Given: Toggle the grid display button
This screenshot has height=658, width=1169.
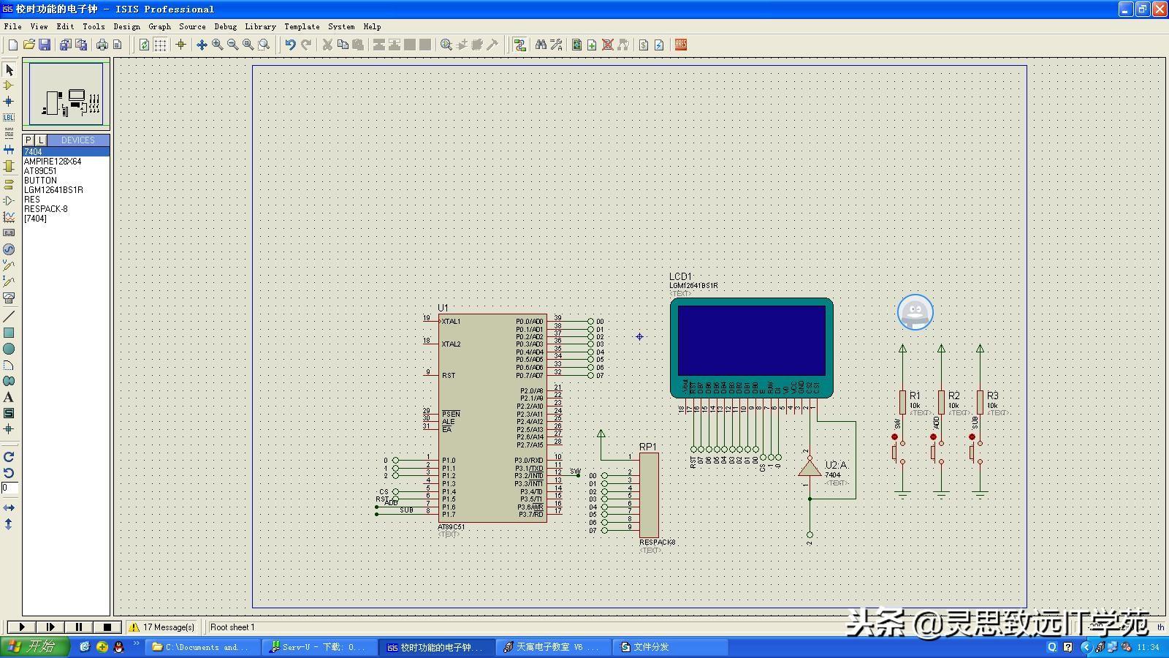Looking at the screenshot, I should tap(160, 45).
